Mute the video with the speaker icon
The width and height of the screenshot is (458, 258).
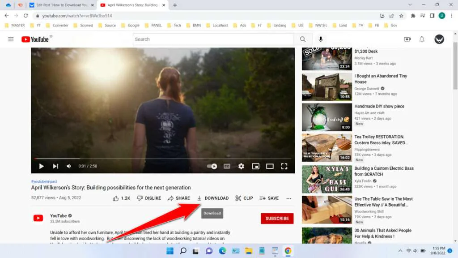68,166
